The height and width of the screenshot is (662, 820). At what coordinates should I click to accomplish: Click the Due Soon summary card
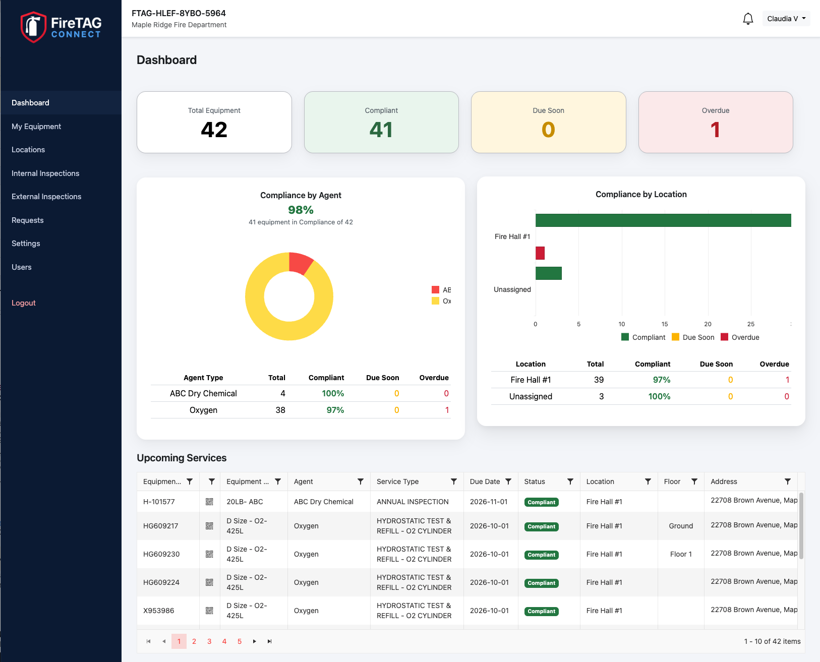549,122
